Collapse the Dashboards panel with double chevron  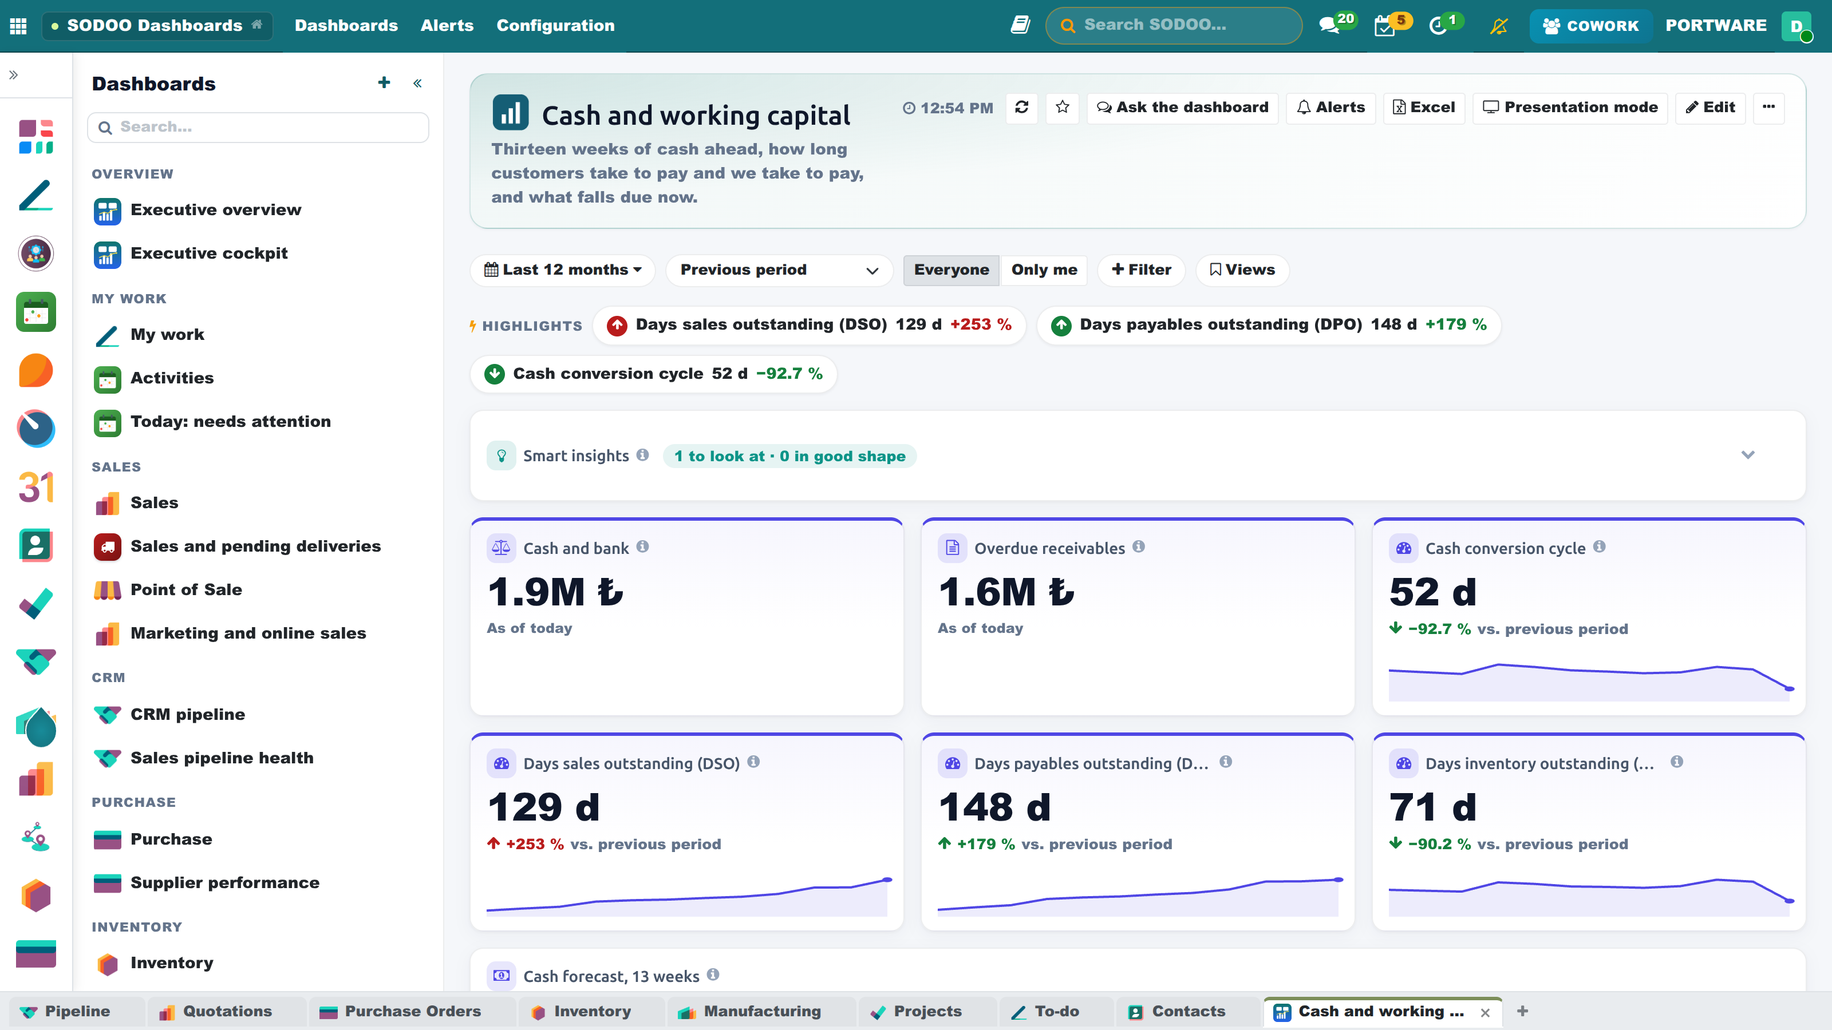pos(417,83)
